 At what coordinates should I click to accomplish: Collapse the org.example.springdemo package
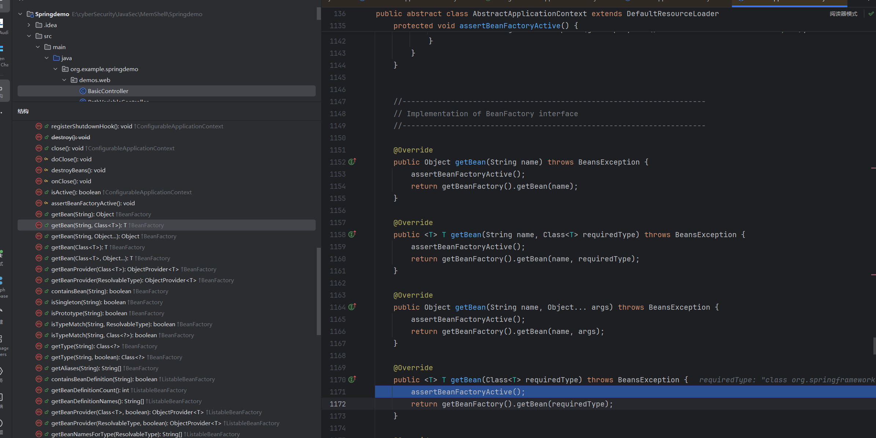coord(55,69)
